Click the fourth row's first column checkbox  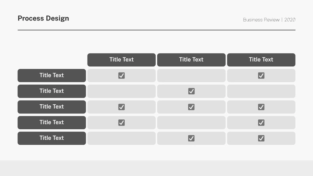click(121, 123)
